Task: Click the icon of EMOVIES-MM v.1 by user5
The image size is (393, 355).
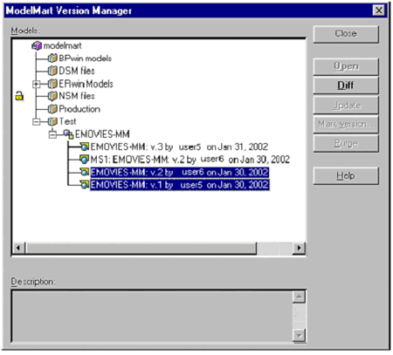Action: tap(84, 185)
